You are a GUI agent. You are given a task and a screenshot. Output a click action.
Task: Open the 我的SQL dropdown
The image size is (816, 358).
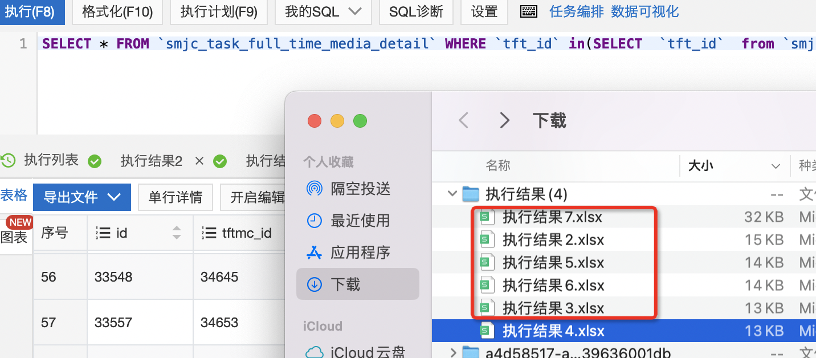tap(323, 12)
